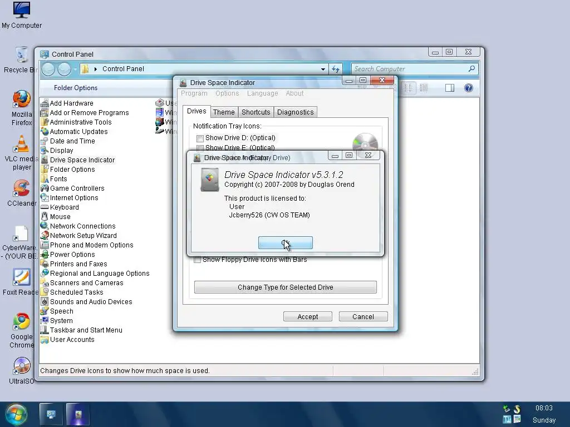
Task: Click the Display icon in Control Panel
Action: click(x=45, y=150)
